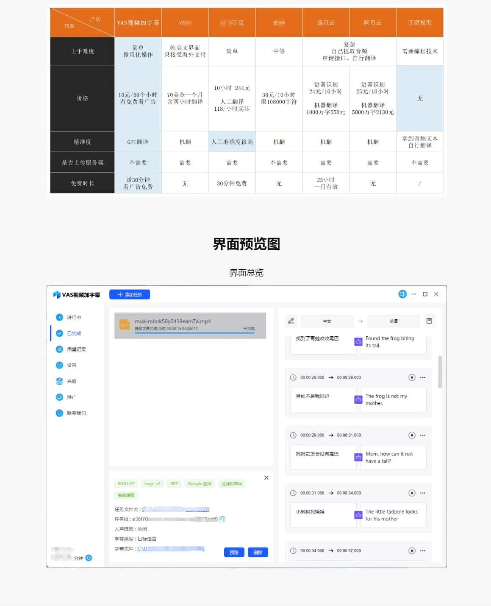Image resolution: width=491 pixels, height=606 pixels.
Task: Click the 添加任务 add task button
Action: 129,294
